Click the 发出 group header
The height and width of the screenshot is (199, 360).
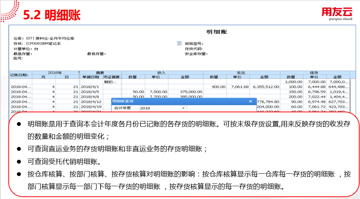[x=241, y=72]
